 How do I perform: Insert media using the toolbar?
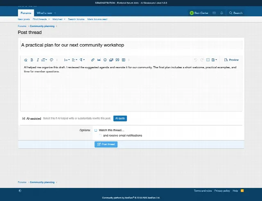click(x=111, y=60)
